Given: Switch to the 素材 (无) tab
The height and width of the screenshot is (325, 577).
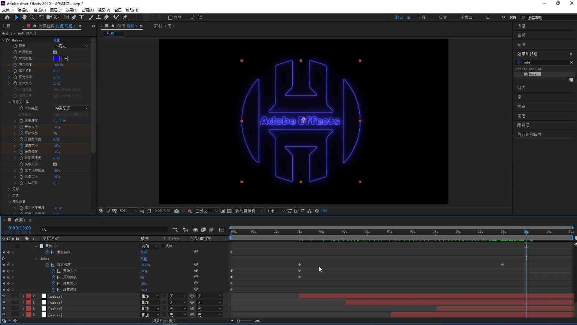Looking at the screenshot, I should click(x=164, y=26).
